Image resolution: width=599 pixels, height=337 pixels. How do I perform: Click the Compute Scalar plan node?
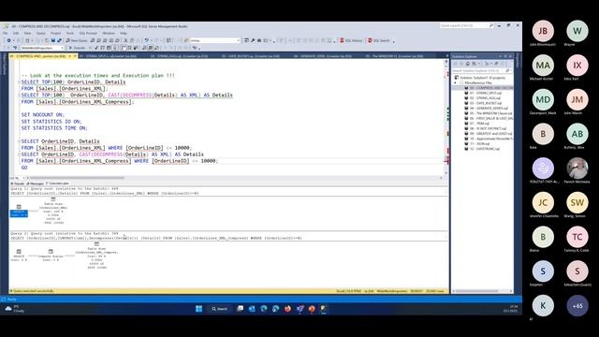click(51, 256)
